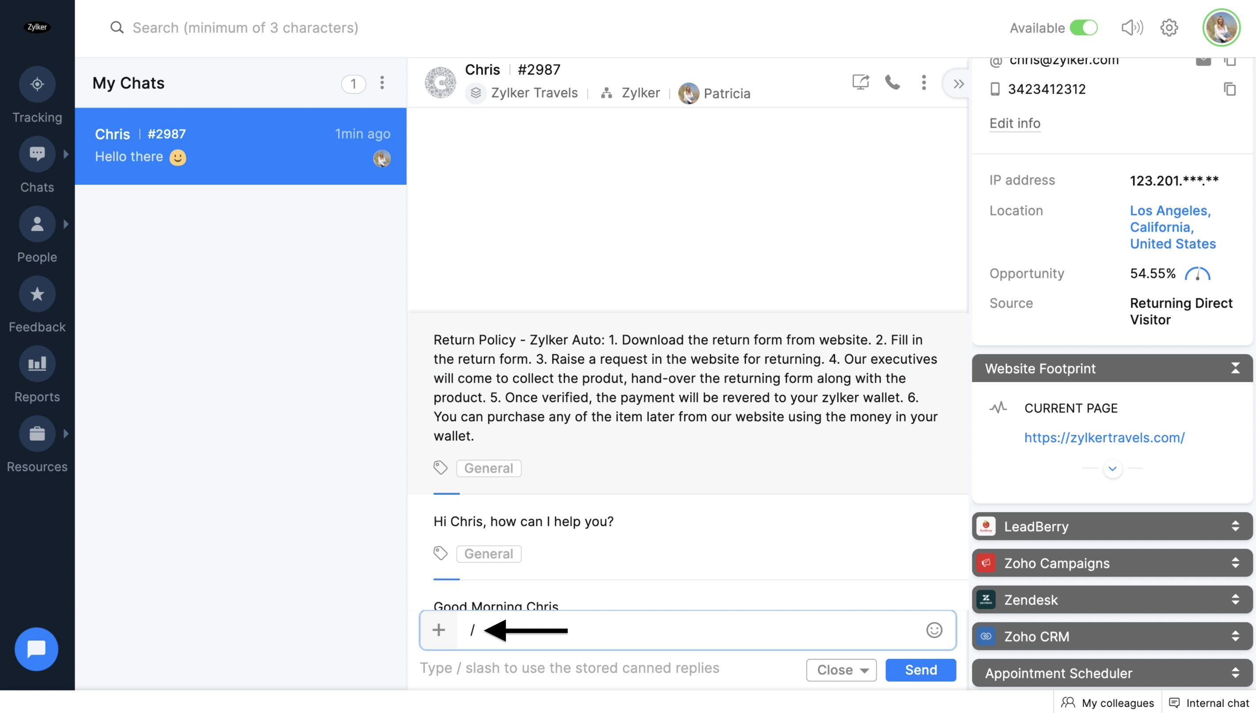The image size is (1256, 713).
Task: Open the emoji picker in message box
Action: pos(933,630)
